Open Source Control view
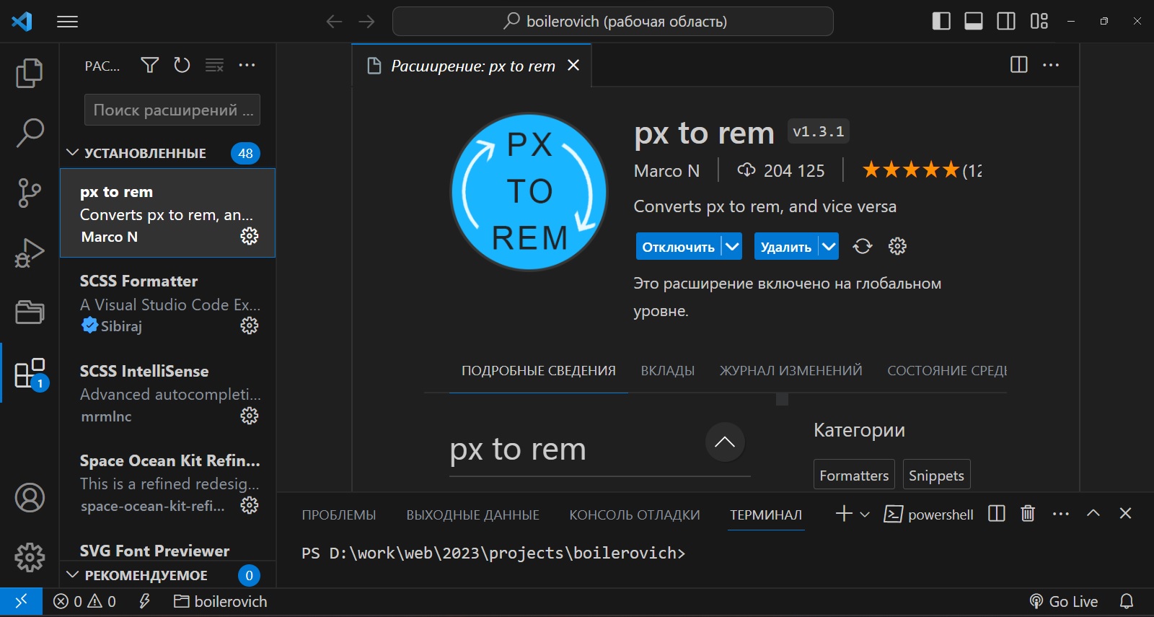Viewport: 1154px width, 617px height. (x=30, y=193)
